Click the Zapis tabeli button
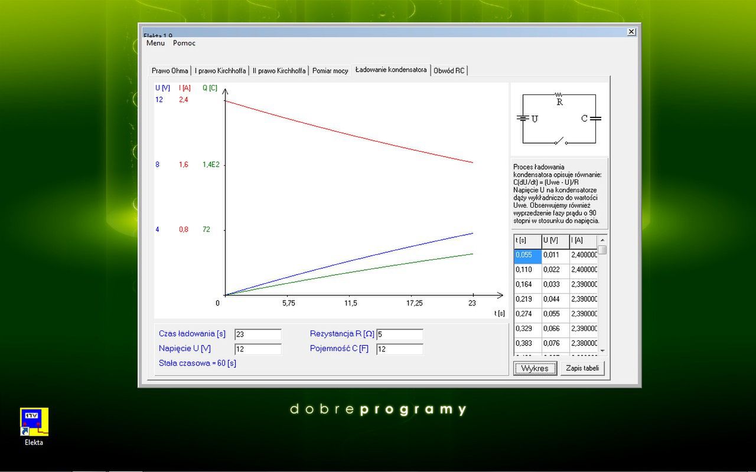 [582, 368]
